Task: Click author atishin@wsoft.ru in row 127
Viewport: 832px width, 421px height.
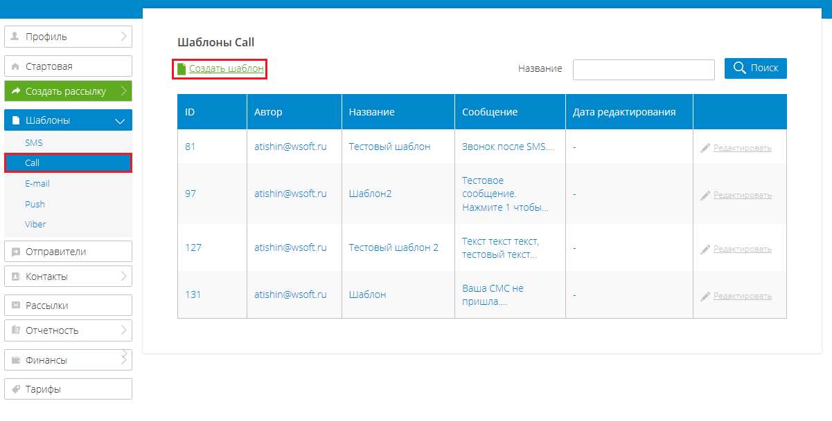Action: [290, 247]
